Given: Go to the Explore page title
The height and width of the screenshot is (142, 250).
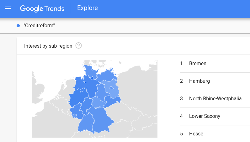Looking at the screenshot, I should pos(88,8).
